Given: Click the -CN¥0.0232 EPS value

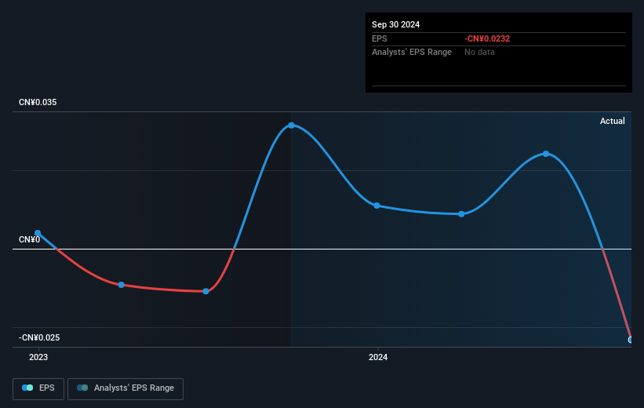Looking at the screenshot, I should [487, 38].
